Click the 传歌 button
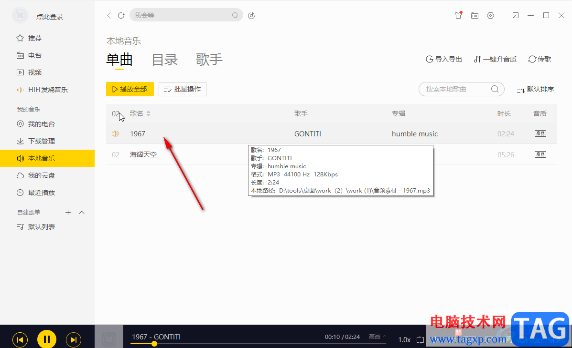 click(540, 59)
